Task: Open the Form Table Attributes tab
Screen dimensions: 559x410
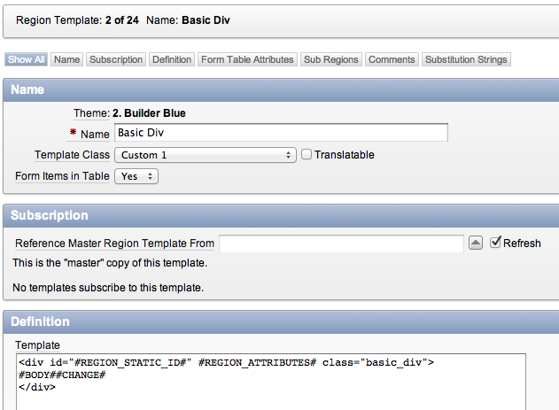Action: click(x=247, y=59)
